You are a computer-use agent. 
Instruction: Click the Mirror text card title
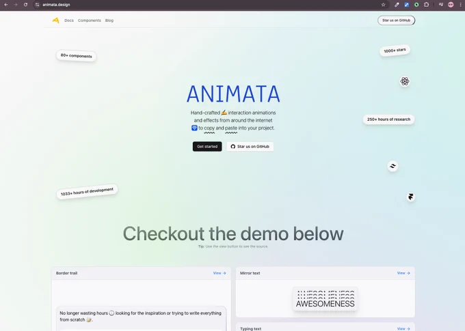250,273
